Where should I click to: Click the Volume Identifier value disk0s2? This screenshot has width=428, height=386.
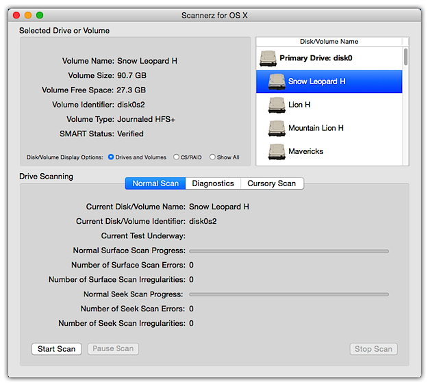pos(131,105)
